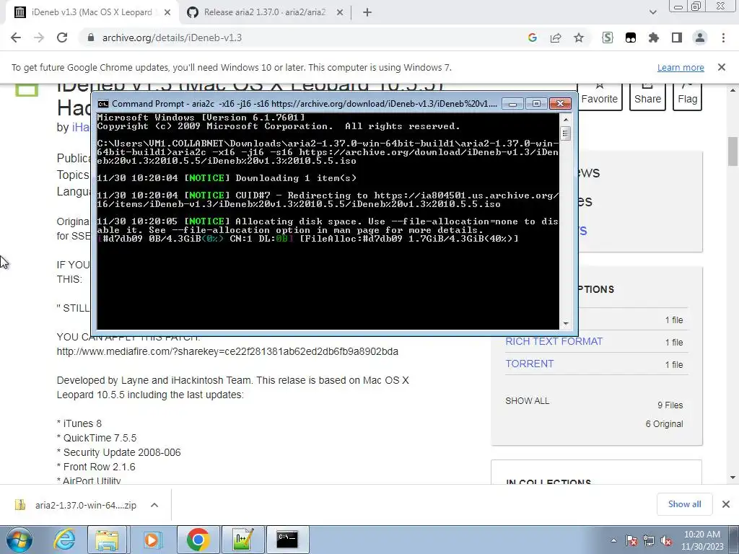Image resolution: width=739 pixels, height=554 pixels.
Task: Open Windows Explorer from taskbar
Action: [x=107, y=540]
